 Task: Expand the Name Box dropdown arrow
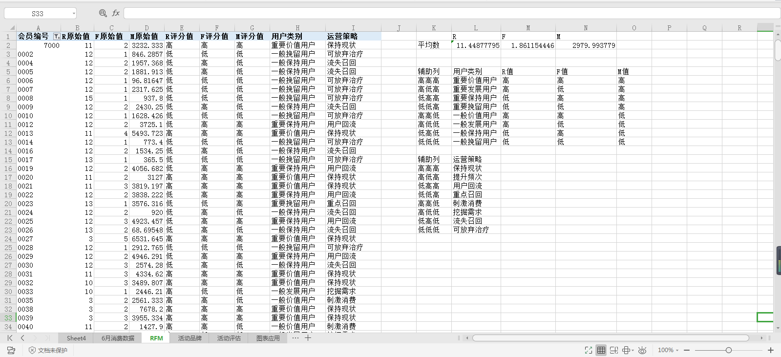[74, 14]
